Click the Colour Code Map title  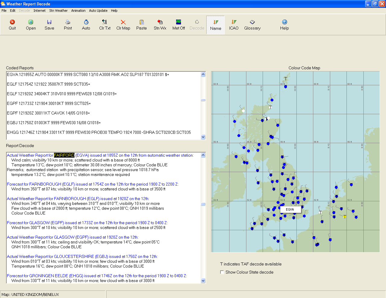click(304, 68)
